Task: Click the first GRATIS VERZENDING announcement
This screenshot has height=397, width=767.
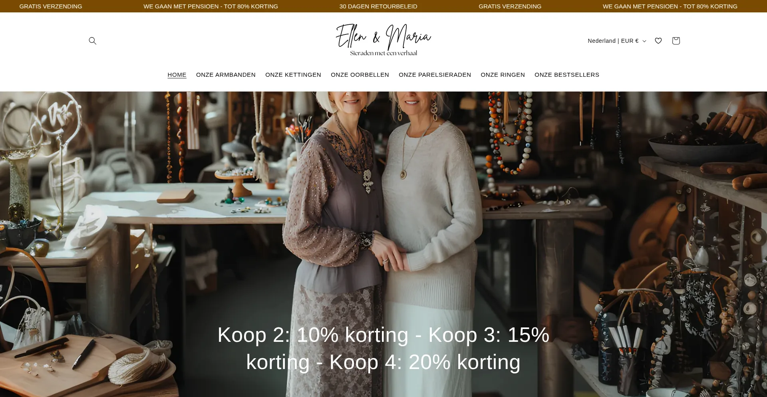Action: [51, 6]
